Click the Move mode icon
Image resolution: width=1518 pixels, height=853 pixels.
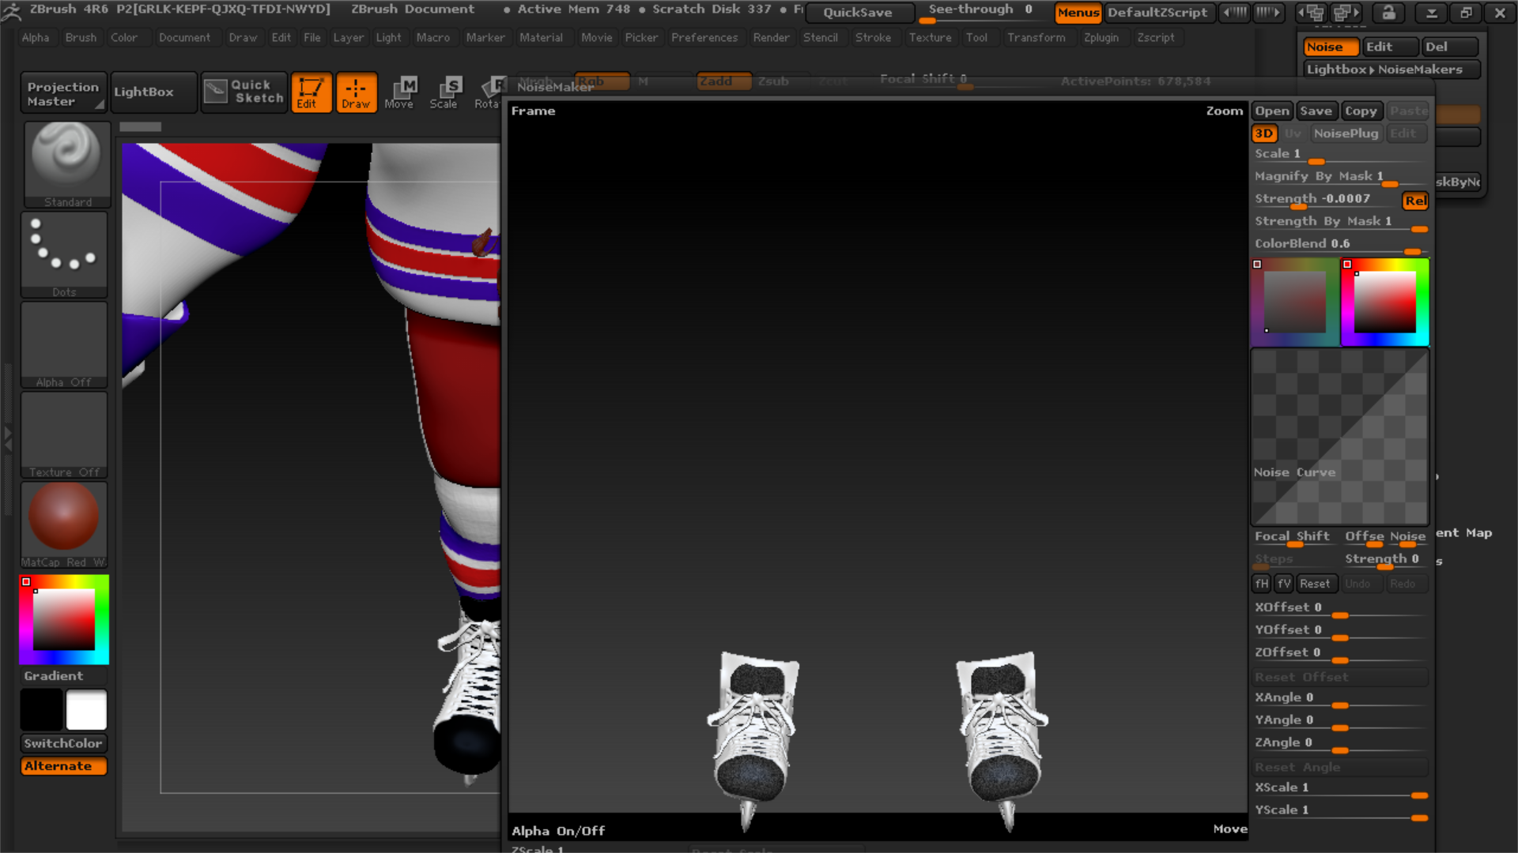click(402, 92)
